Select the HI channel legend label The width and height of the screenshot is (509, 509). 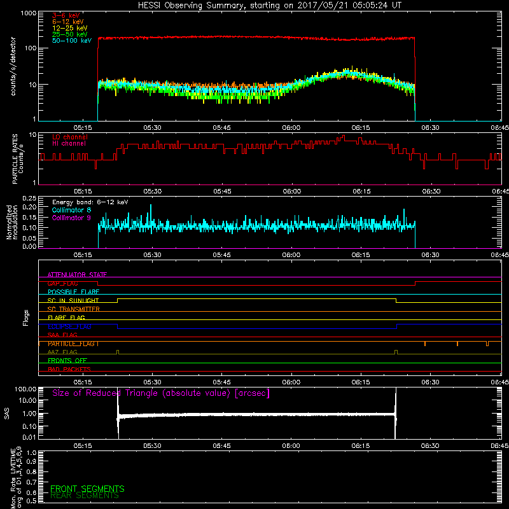pos(69,144)
